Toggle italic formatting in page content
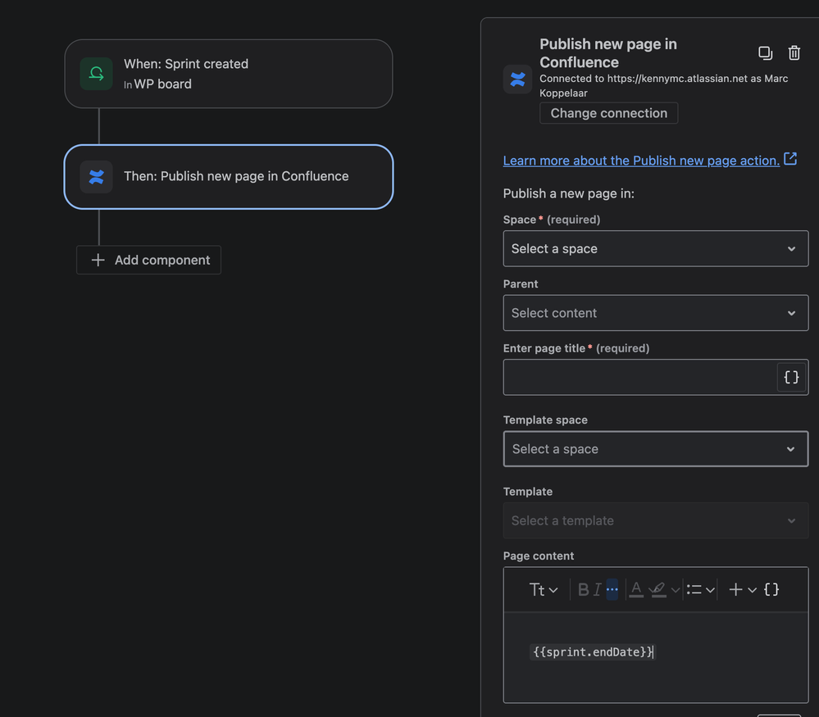This screenshot has height=717, width=819. [597, 590]
